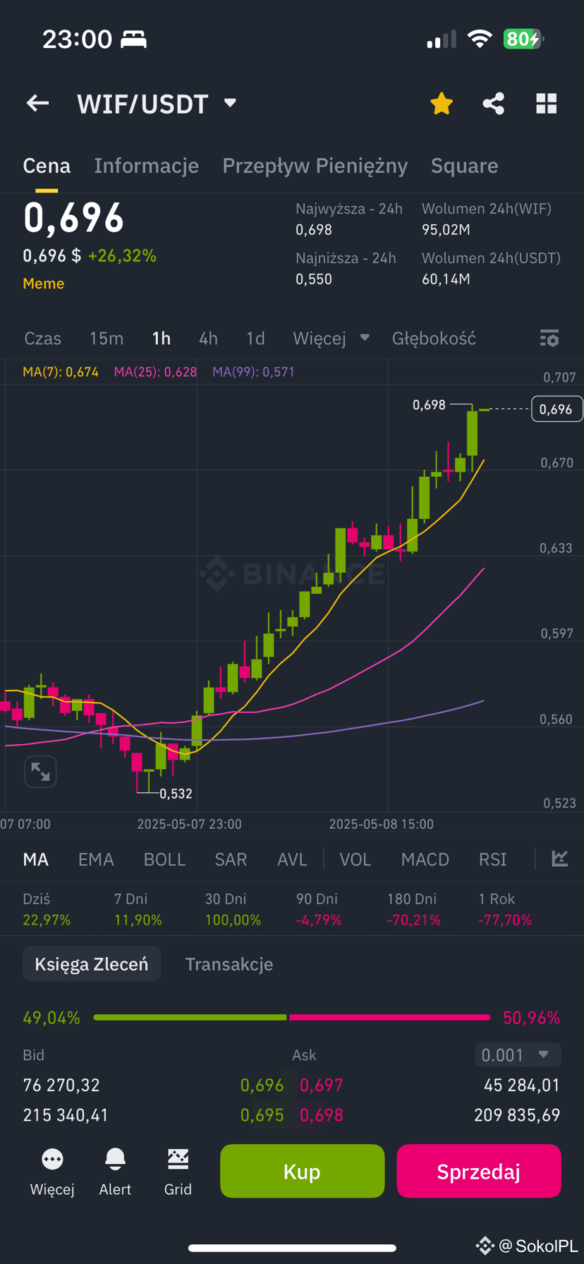This screenshot has height=1264, width=584.
Task: Tap the 90 Dni -4,79% performance
Action: click(319, 909)
